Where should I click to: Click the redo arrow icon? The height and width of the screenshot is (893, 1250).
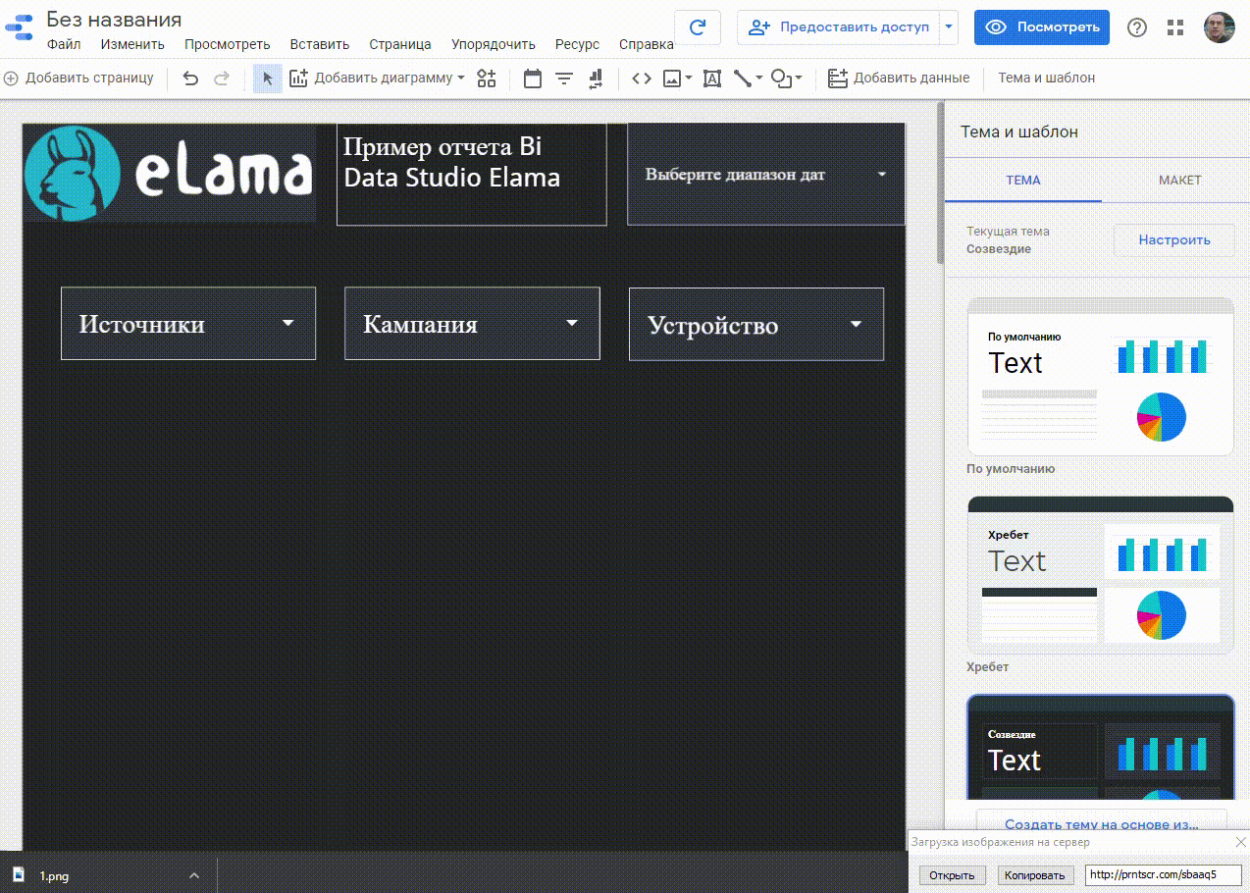pos(222,79)
